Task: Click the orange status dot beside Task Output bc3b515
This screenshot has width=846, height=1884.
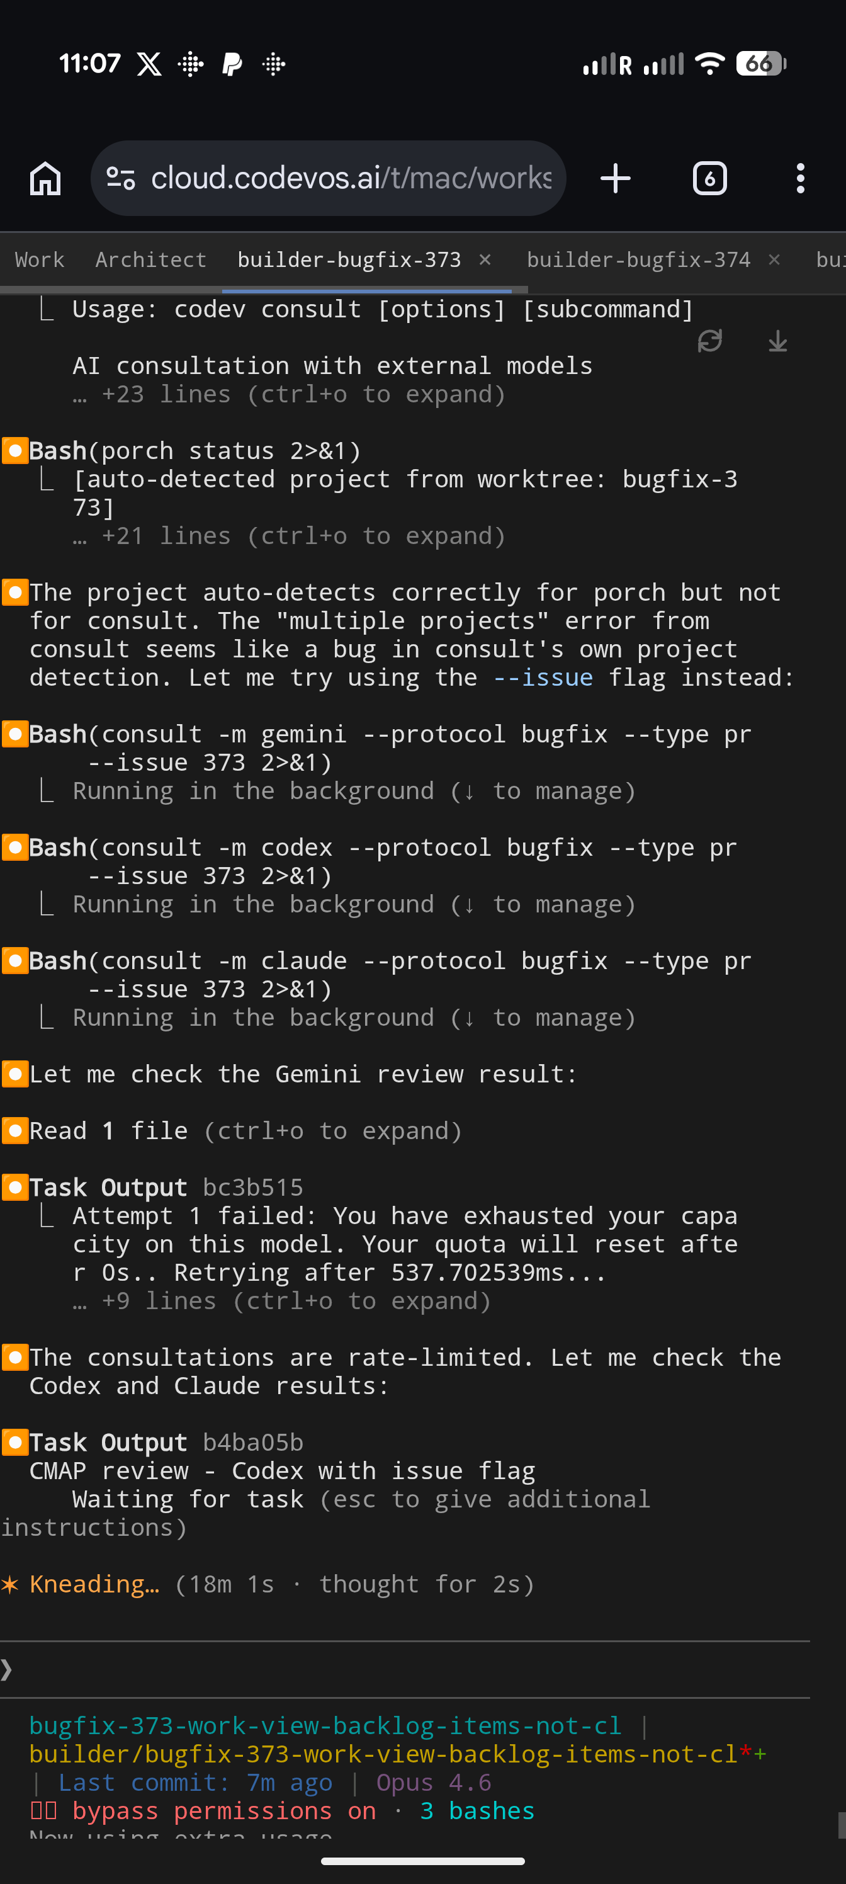Action: coord(15,1187)
